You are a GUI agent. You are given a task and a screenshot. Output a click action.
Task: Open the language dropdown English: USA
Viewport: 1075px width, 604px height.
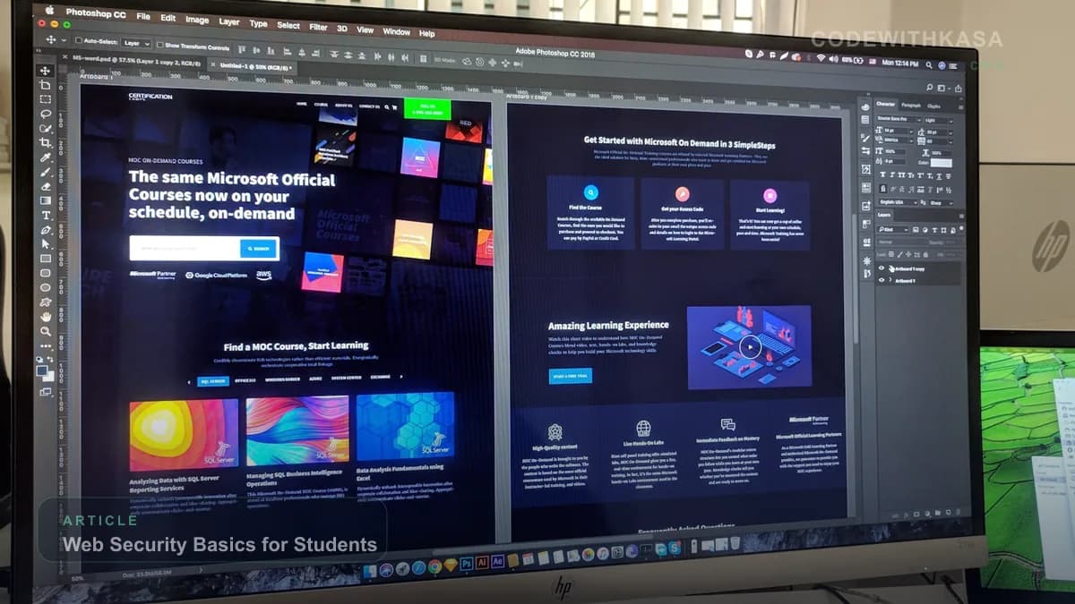[x=899, y=202]
